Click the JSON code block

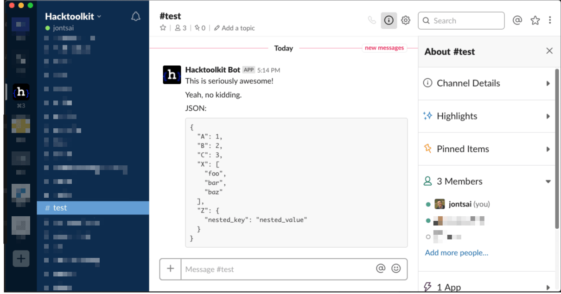coord(296,182)
